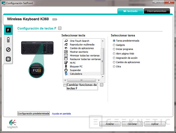
Task: Click the SetPoint title bar icon
Action: click(4, 3)
